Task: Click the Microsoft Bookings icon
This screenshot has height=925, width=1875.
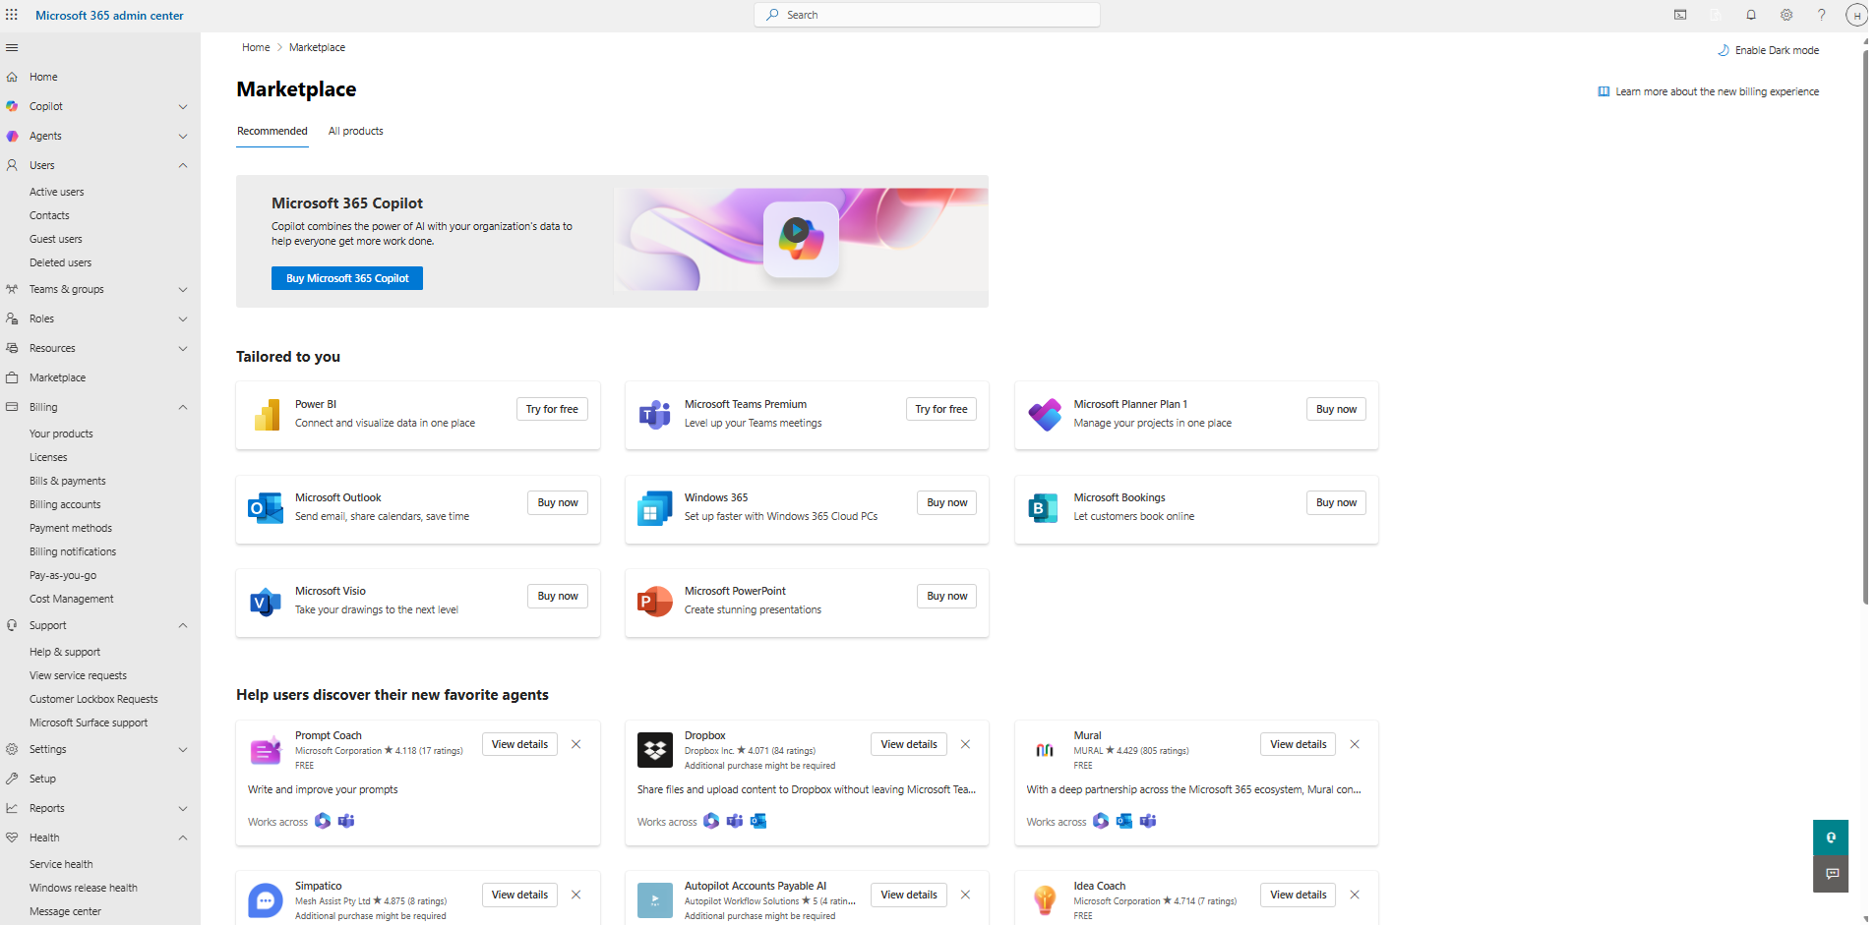Action: pos(1043,507)
